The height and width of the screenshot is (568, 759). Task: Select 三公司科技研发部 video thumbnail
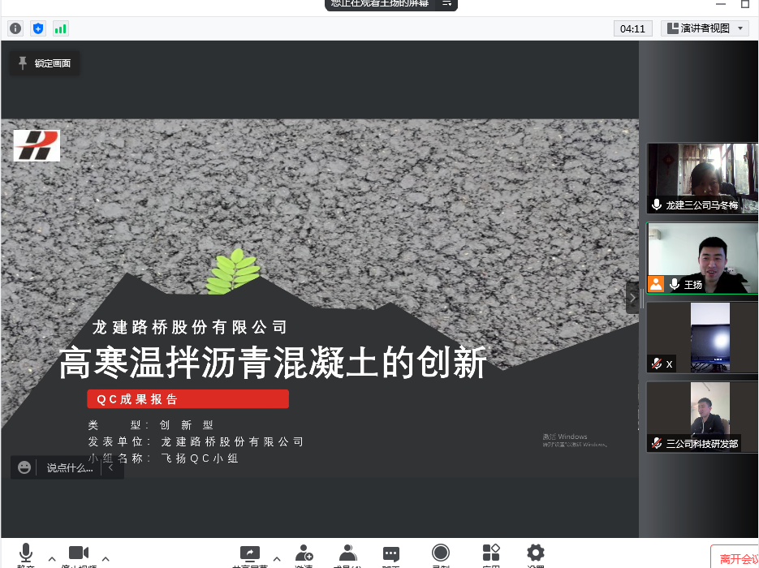click(x=702, y=417)
